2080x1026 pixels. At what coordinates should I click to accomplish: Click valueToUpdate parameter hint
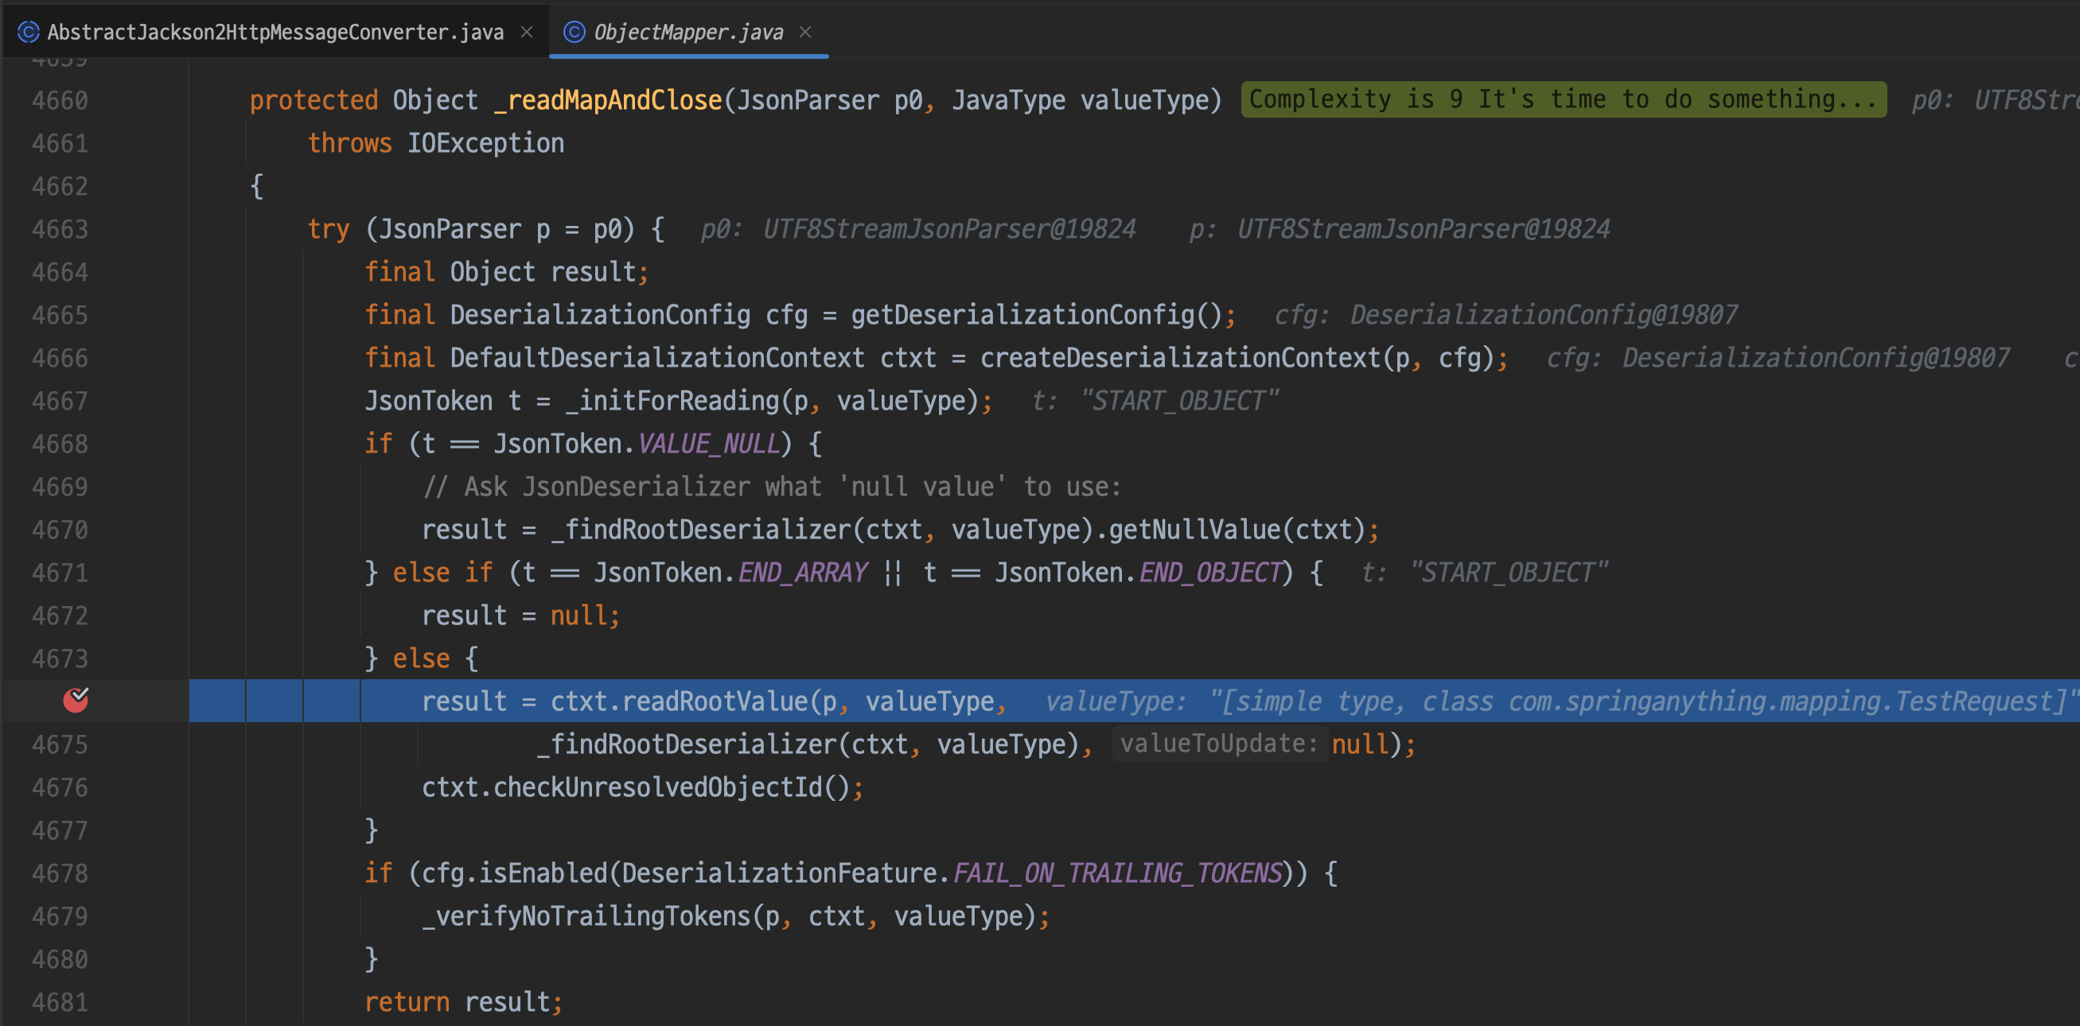click(1218, 744)
